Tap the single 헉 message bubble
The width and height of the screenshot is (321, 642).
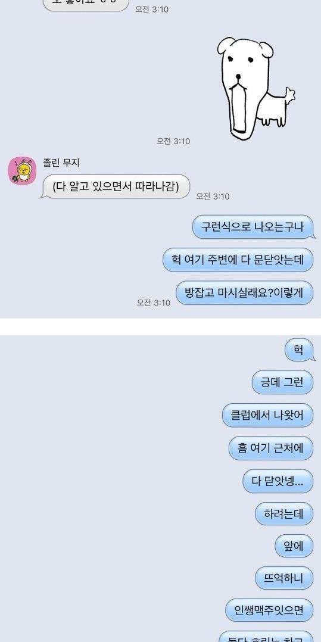[x=300, y=350]
